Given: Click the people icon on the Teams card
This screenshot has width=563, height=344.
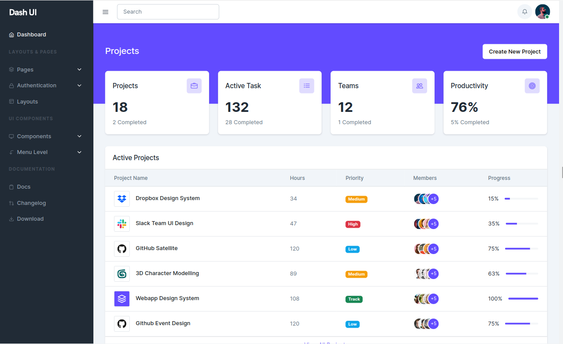Looking at the screenshot, I should point(420,86).
